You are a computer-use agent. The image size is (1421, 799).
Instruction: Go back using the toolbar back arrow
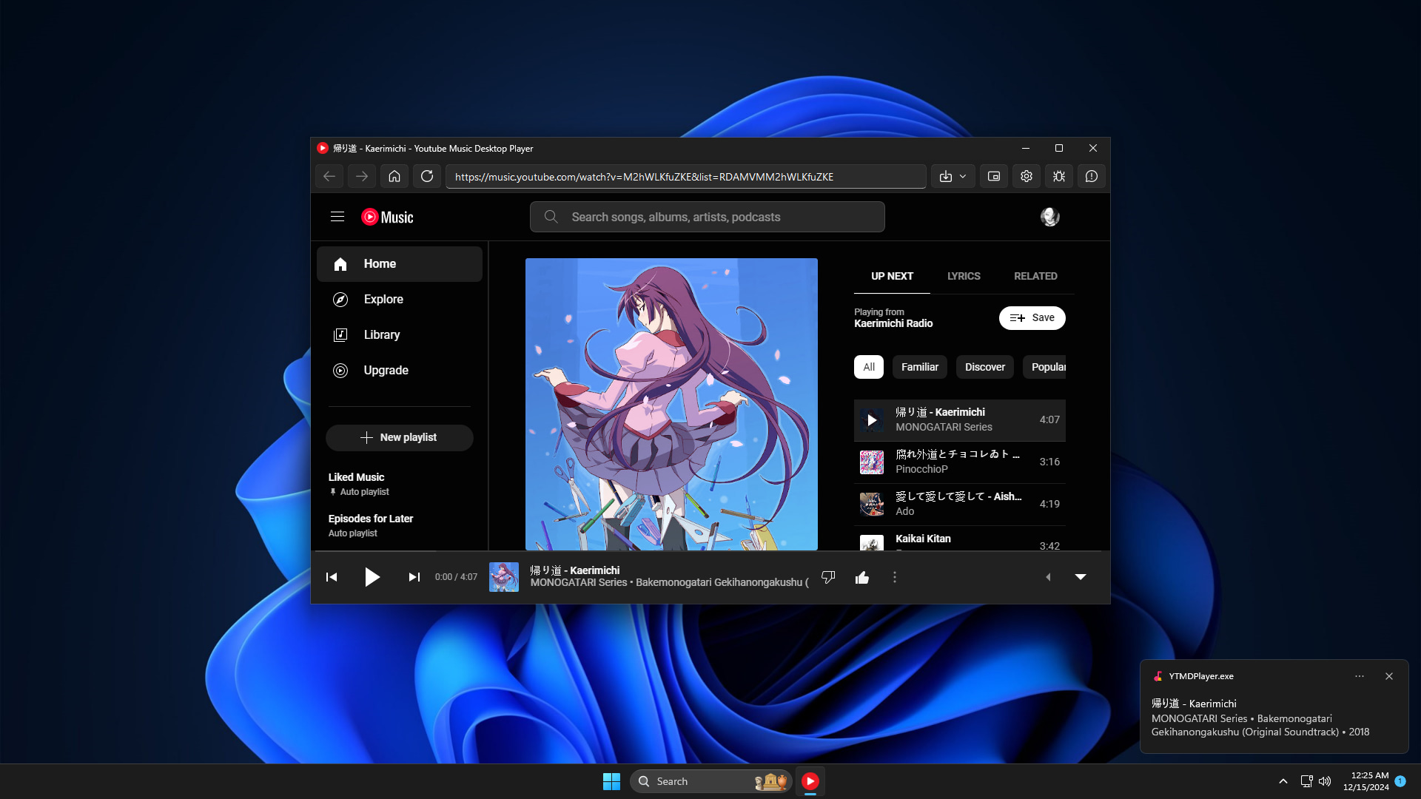tap(329, 176)
